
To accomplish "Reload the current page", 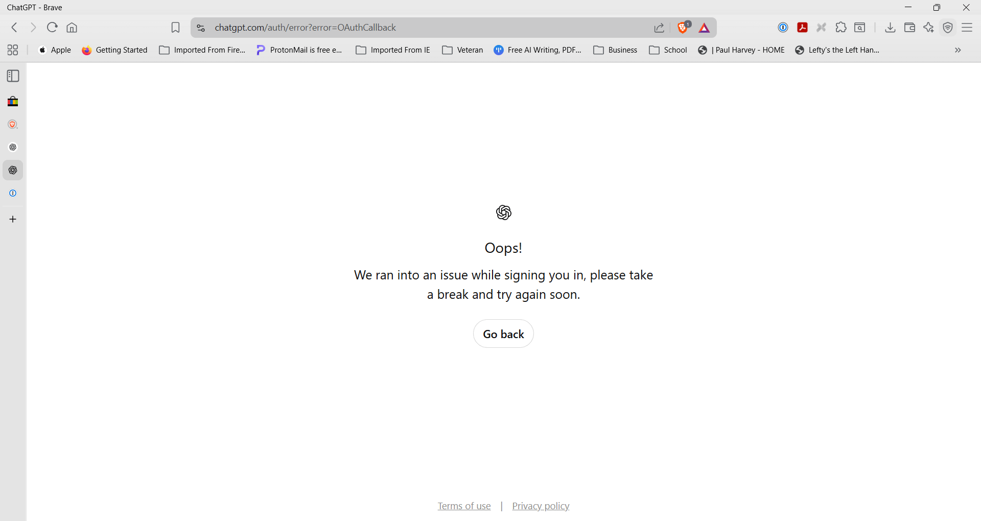I will (52, 28).
